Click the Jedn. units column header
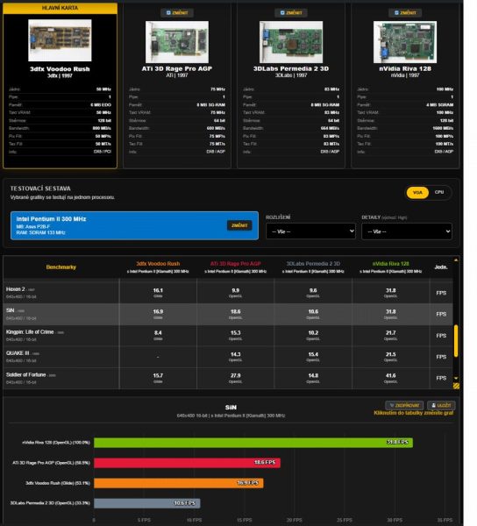 (441, 267)
